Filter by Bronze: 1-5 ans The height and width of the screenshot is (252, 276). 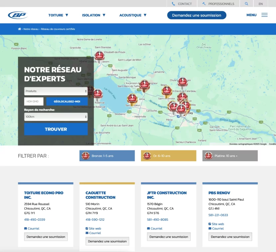[107, 156]
